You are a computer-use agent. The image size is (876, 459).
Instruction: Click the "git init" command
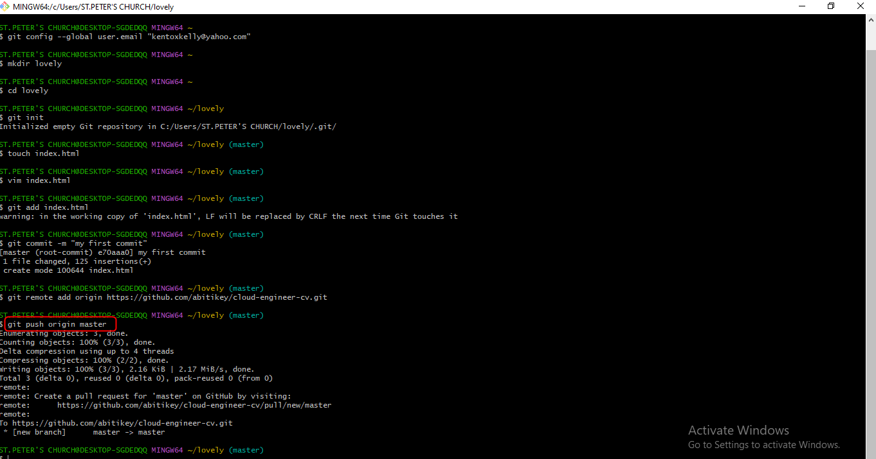(26, 117)
